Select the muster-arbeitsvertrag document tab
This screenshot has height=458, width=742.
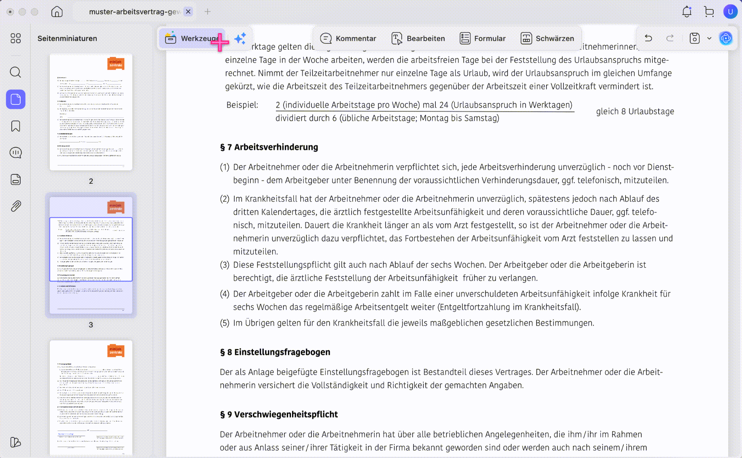tap(134, 12)
